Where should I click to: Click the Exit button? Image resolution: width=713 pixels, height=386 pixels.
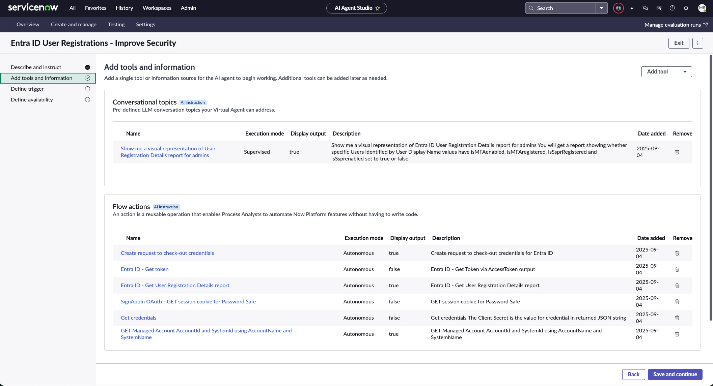[679, 43]
